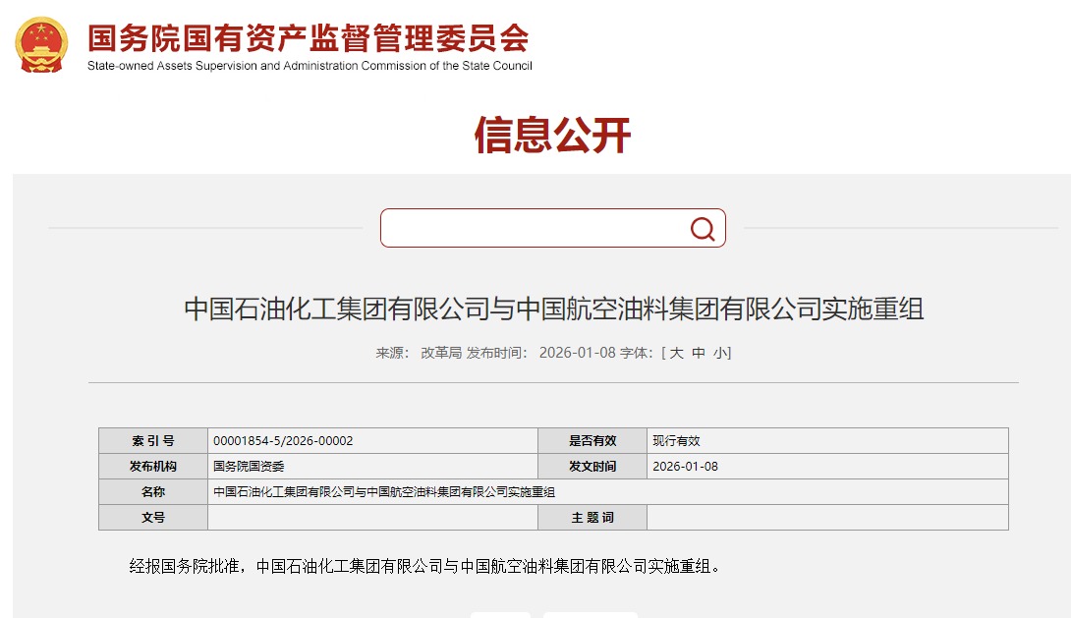Click the empty 文号 value cell
Viewport: 1071px width, 618px height.
tap(371, 518)
